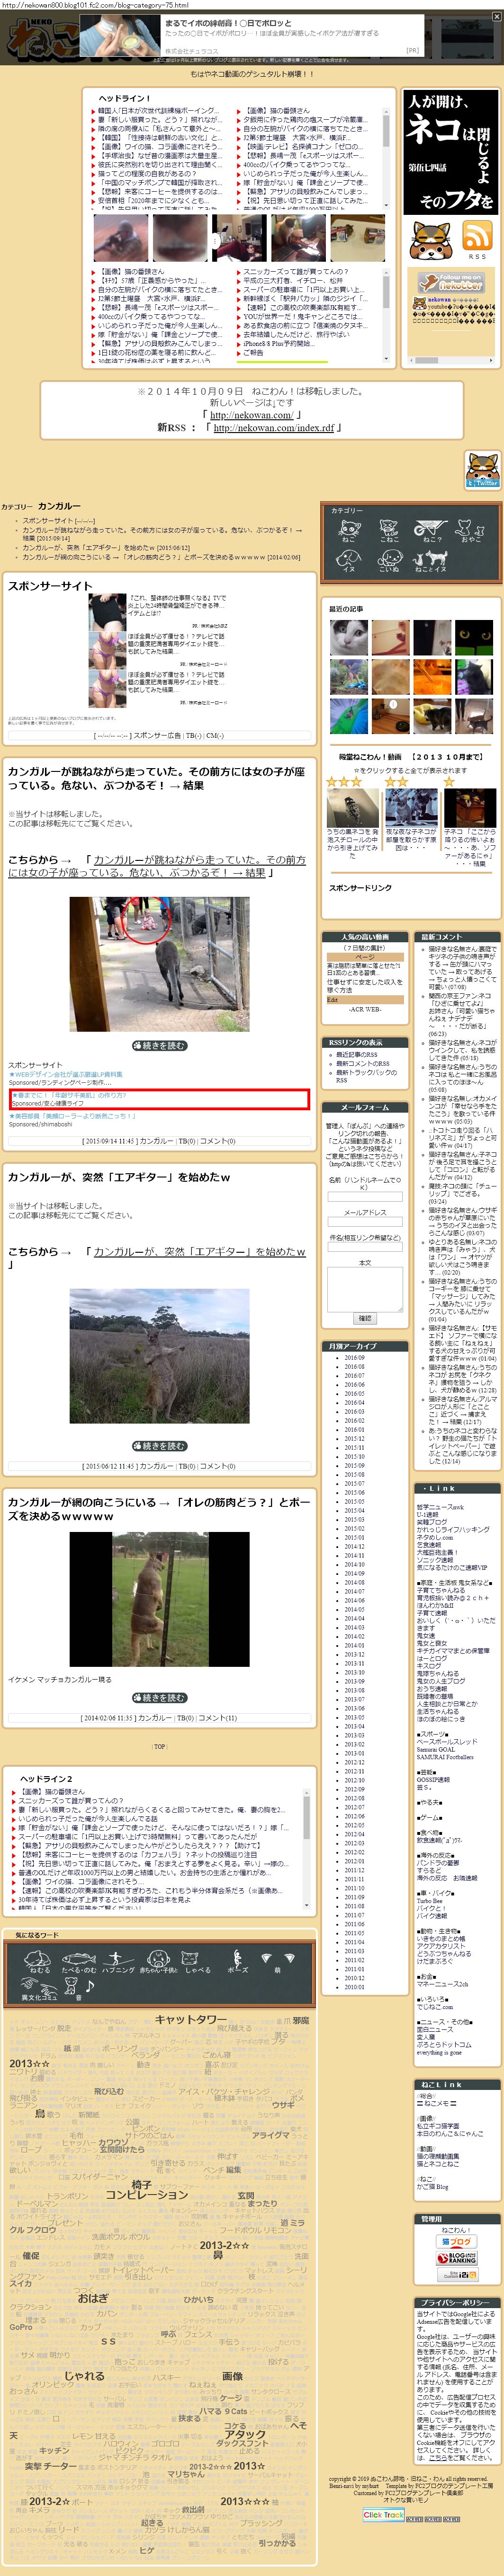Click the 本文 message textarea
Screen dimensions: 504x2576
[365, 1291]
